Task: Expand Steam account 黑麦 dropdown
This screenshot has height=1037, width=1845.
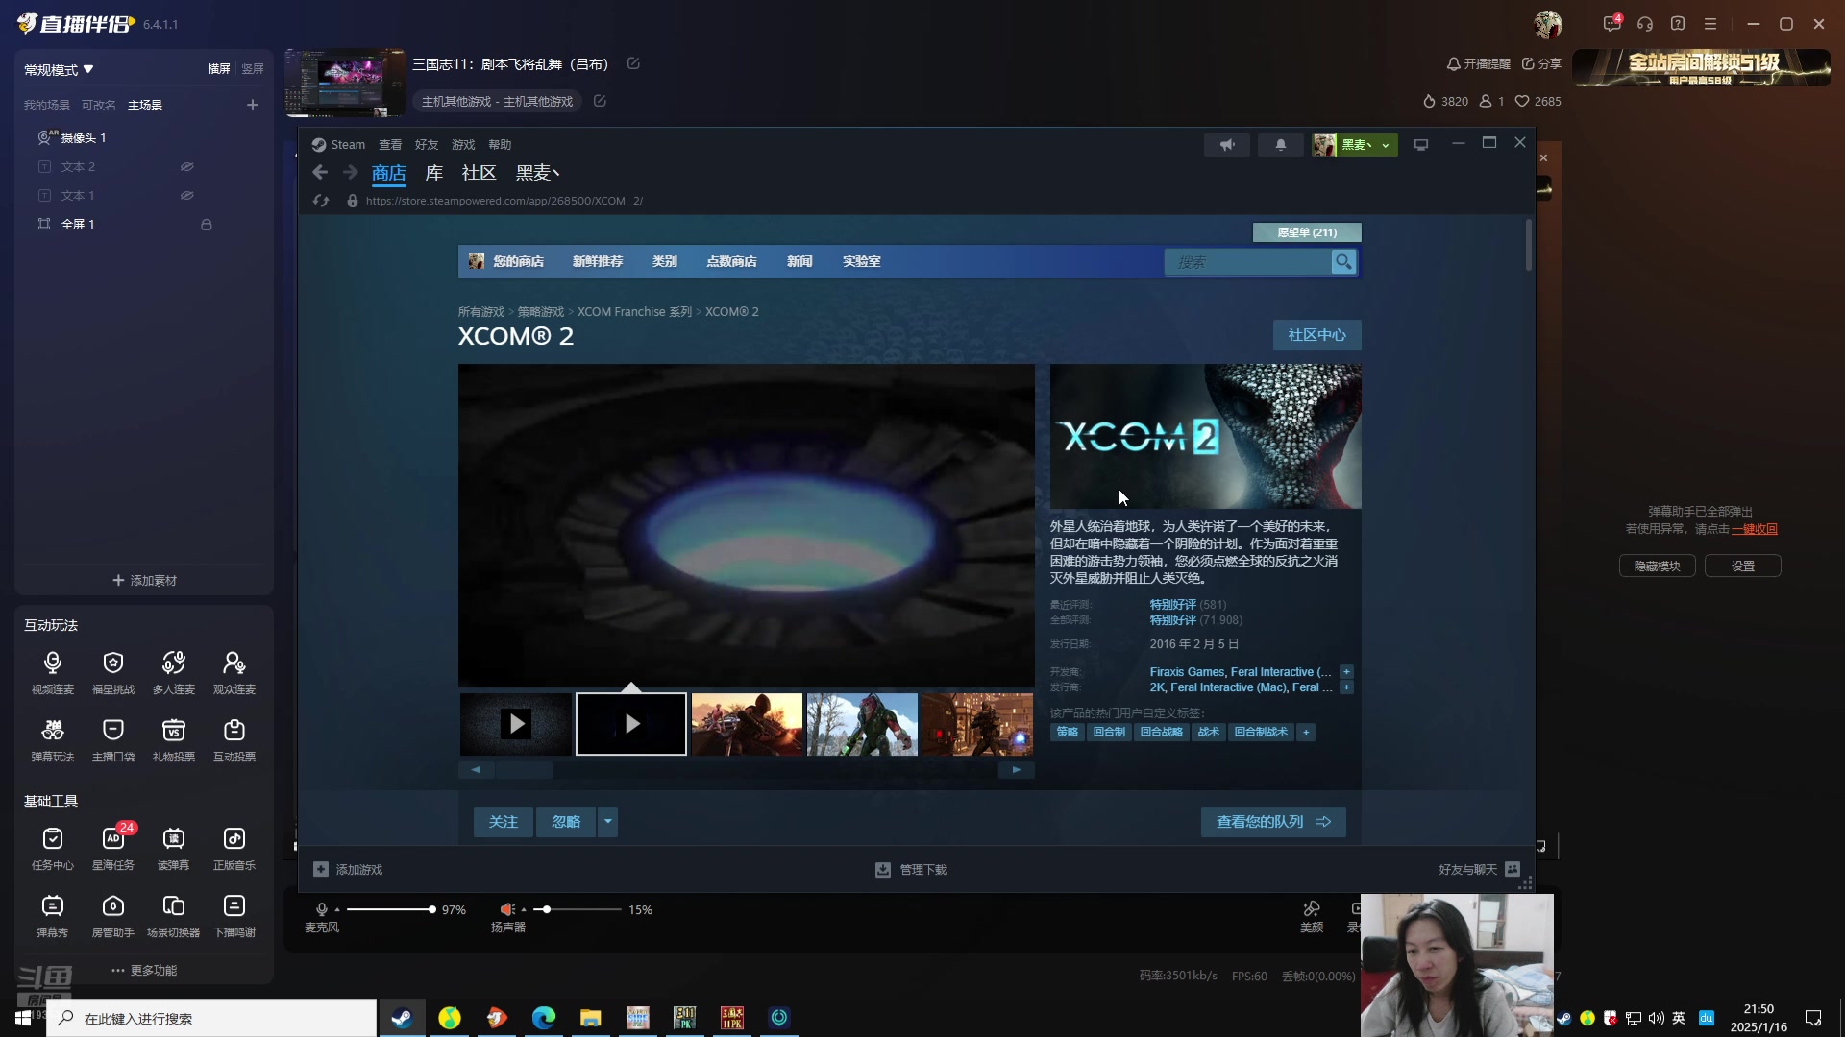Action: [1355, 145]
